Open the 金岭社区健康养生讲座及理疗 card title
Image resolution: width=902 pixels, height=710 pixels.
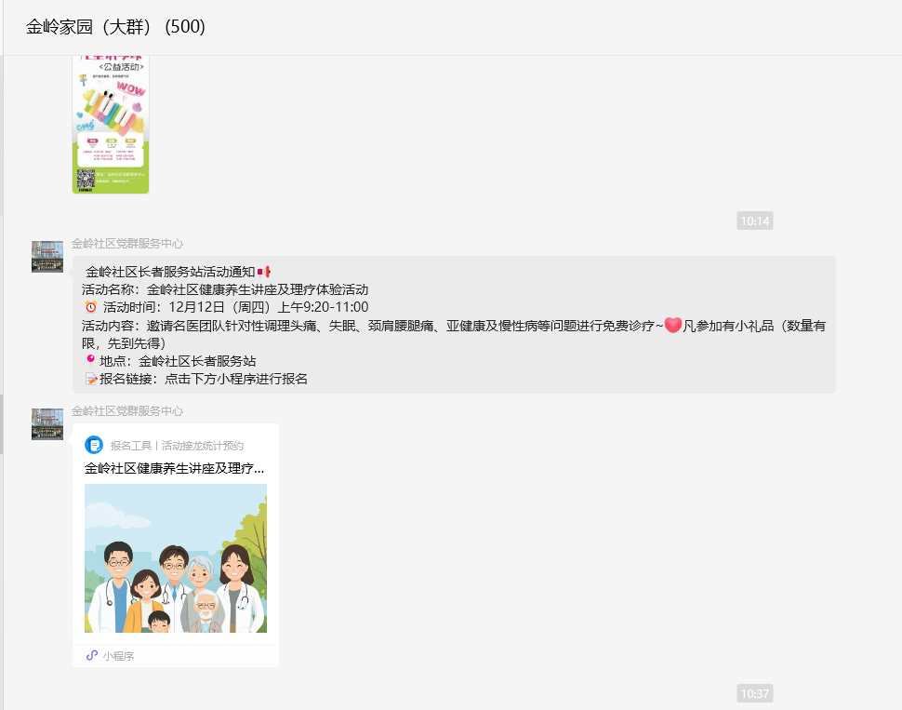175,468
